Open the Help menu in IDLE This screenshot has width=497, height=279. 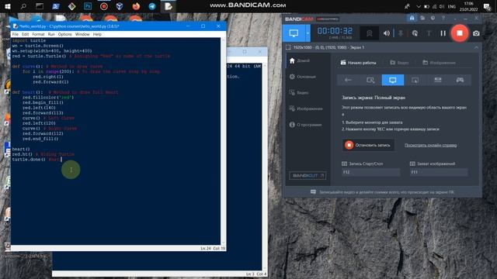(97, 34)
